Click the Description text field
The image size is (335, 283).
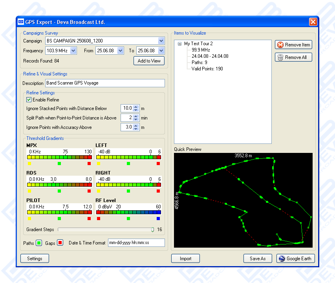tap(104, 83)
